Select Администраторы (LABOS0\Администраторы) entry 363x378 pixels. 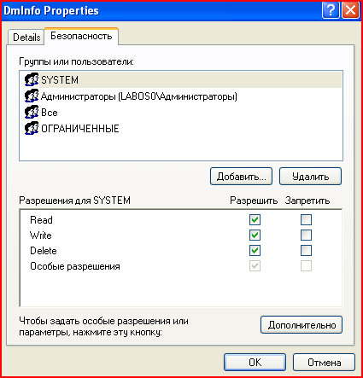[139, 96]
